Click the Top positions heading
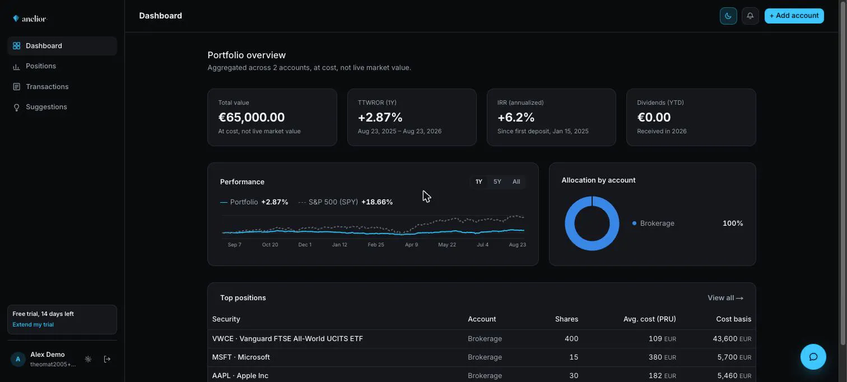Image resolution: width=847 pixels, height=382 pixels. (x=243, y=298)
